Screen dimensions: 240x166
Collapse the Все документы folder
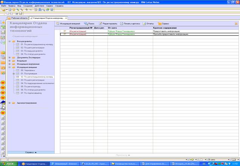tap(9, 41)
